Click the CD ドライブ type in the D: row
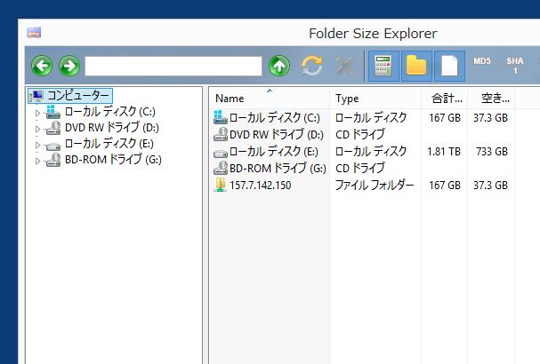540x364 pixels. [x=360, y=134]
